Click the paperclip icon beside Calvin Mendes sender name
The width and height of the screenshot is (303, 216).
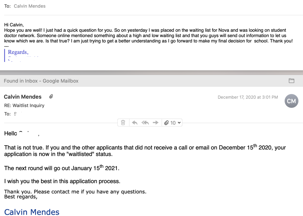(51, 97)
